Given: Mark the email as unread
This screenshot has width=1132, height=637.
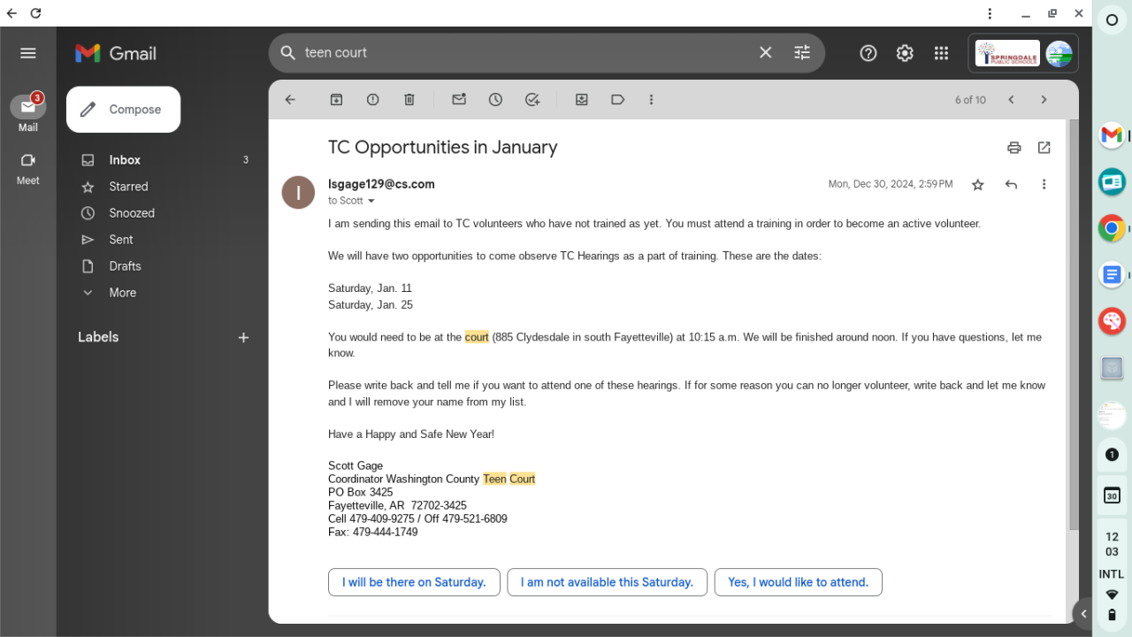Looking at the screenshot, I should click(458, 100).
